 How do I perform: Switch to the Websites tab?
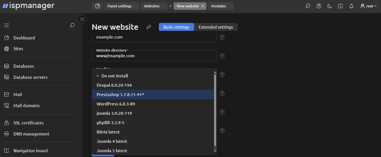coord(154,6)
